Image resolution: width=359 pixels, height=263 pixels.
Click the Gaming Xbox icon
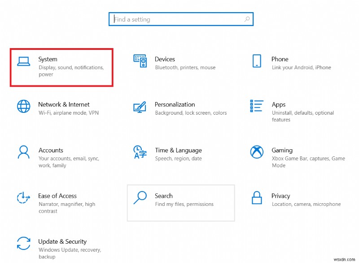257,152
